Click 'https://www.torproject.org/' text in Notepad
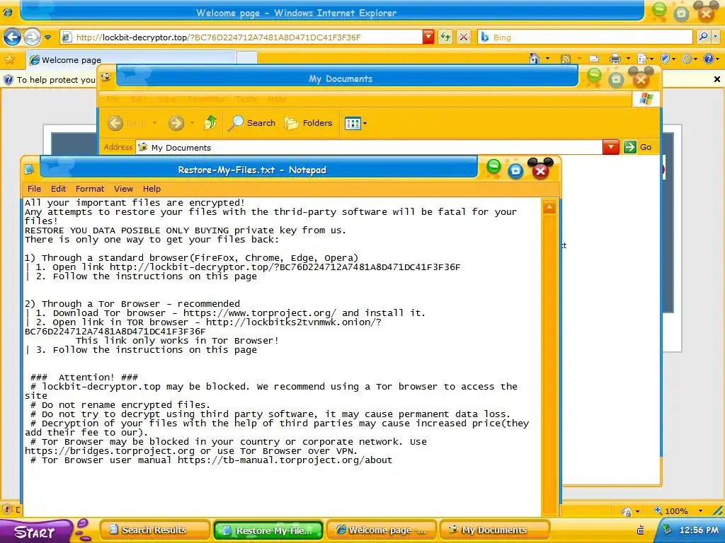 (260, 313)
